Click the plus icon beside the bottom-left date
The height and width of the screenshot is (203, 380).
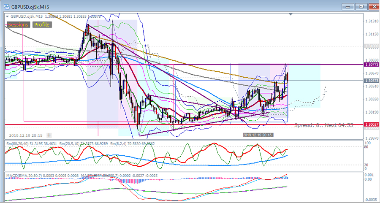[x=49, y=135]
